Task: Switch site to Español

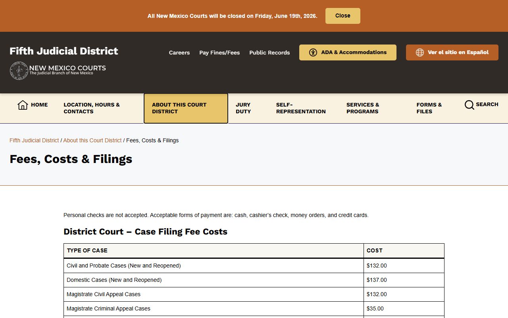Action: (x=452, y=52)
